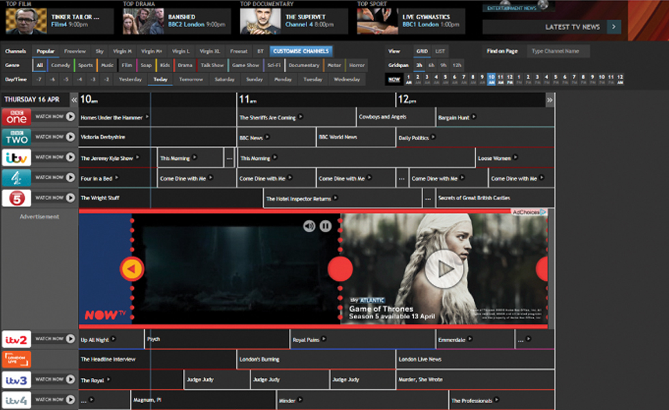Play ITV3 using Watch Now icon
The image size is (669, 410).
pos(70,379)
